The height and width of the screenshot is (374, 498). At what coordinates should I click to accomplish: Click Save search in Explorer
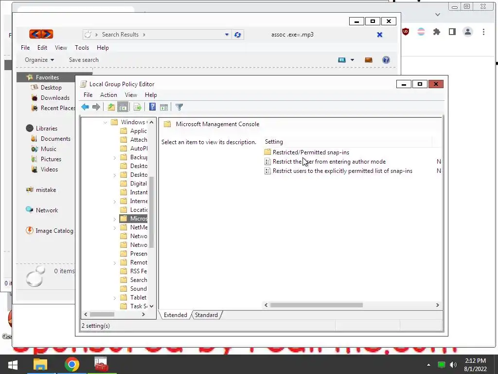click(84, 60)
